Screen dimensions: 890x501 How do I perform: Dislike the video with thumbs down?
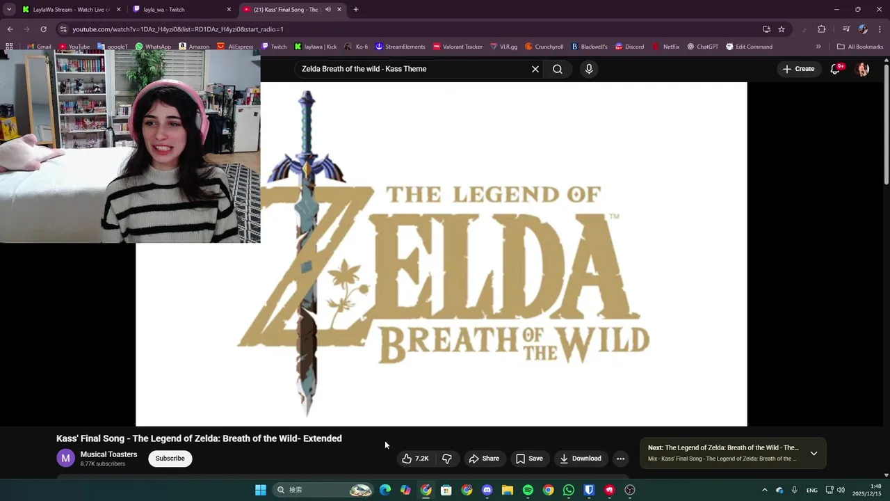(x=447, y=459)
